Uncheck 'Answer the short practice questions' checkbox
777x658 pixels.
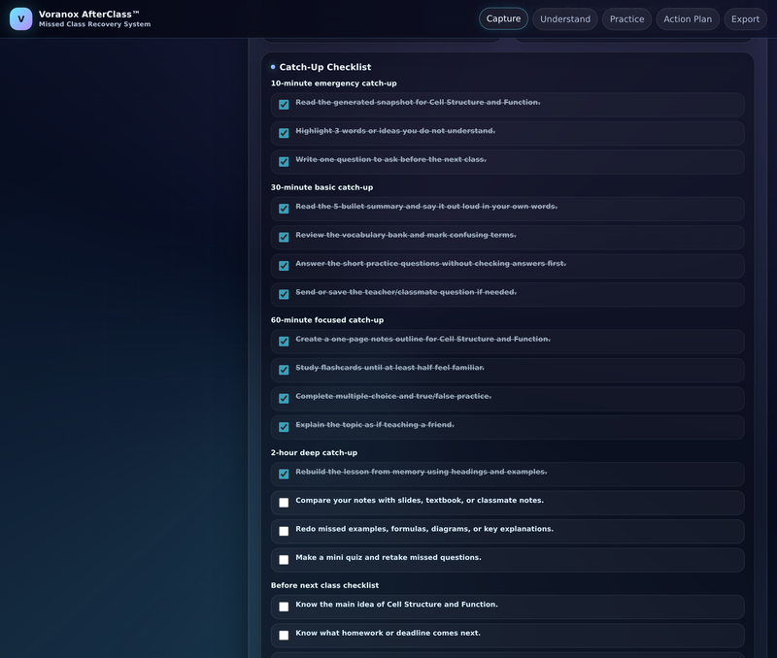(x=284, y=266)
